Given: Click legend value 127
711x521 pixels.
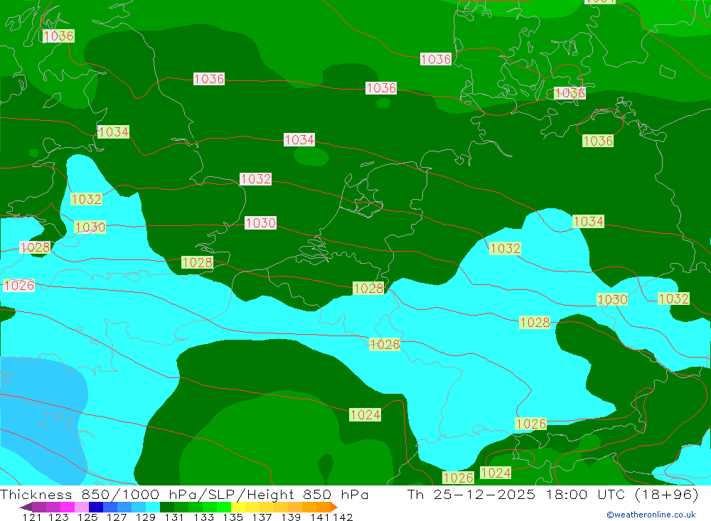Looking at the screenshot, I should point(117,517).
